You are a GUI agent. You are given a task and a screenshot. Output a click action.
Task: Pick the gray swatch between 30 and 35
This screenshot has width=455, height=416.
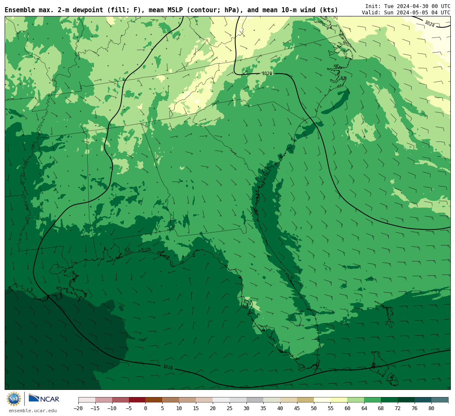coord(255,400)
